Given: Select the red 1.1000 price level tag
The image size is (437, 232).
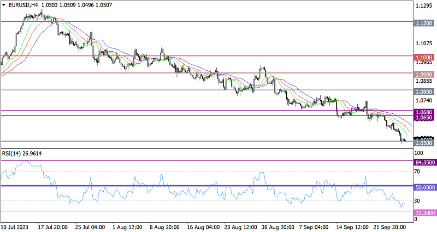Looking at the screenshot, I should pyautogui.click(x=424, y=57).
